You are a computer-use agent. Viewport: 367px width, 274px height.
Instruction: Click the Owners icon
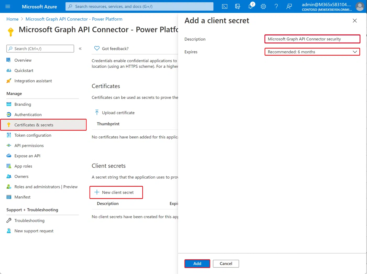click(x=9, y=176)
